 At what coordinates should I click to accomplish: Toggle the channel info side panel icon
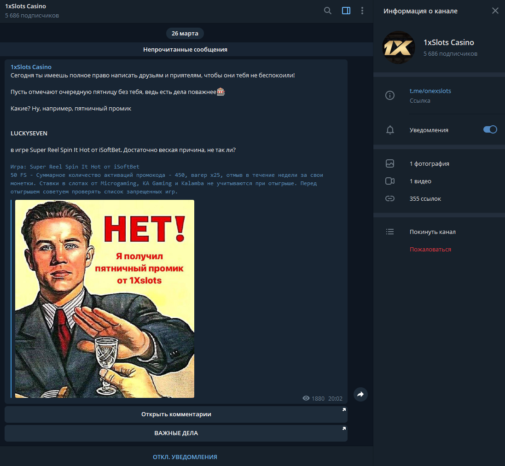pyautogui.click(x=346, y=11)
